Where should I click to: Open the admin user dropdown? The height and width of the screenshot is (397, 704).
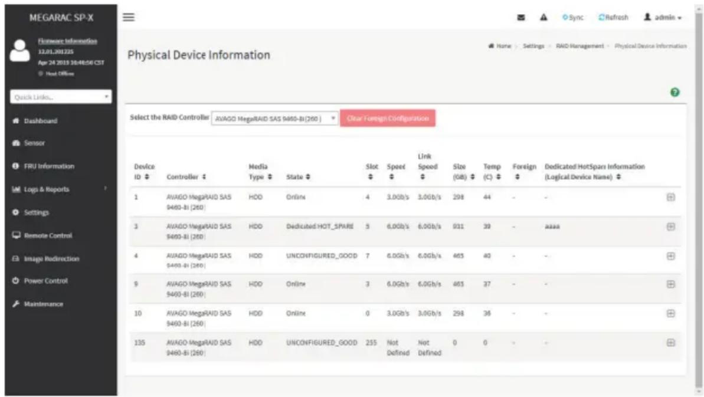tap(663, 18)
